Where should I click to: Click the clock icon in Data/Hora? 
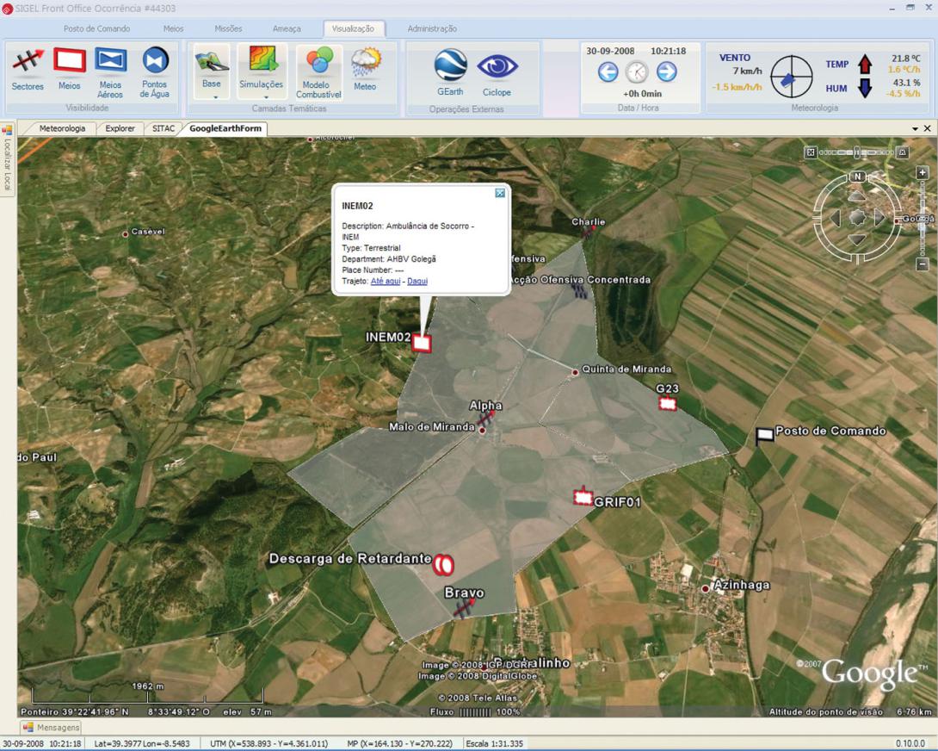pos(637,72)
